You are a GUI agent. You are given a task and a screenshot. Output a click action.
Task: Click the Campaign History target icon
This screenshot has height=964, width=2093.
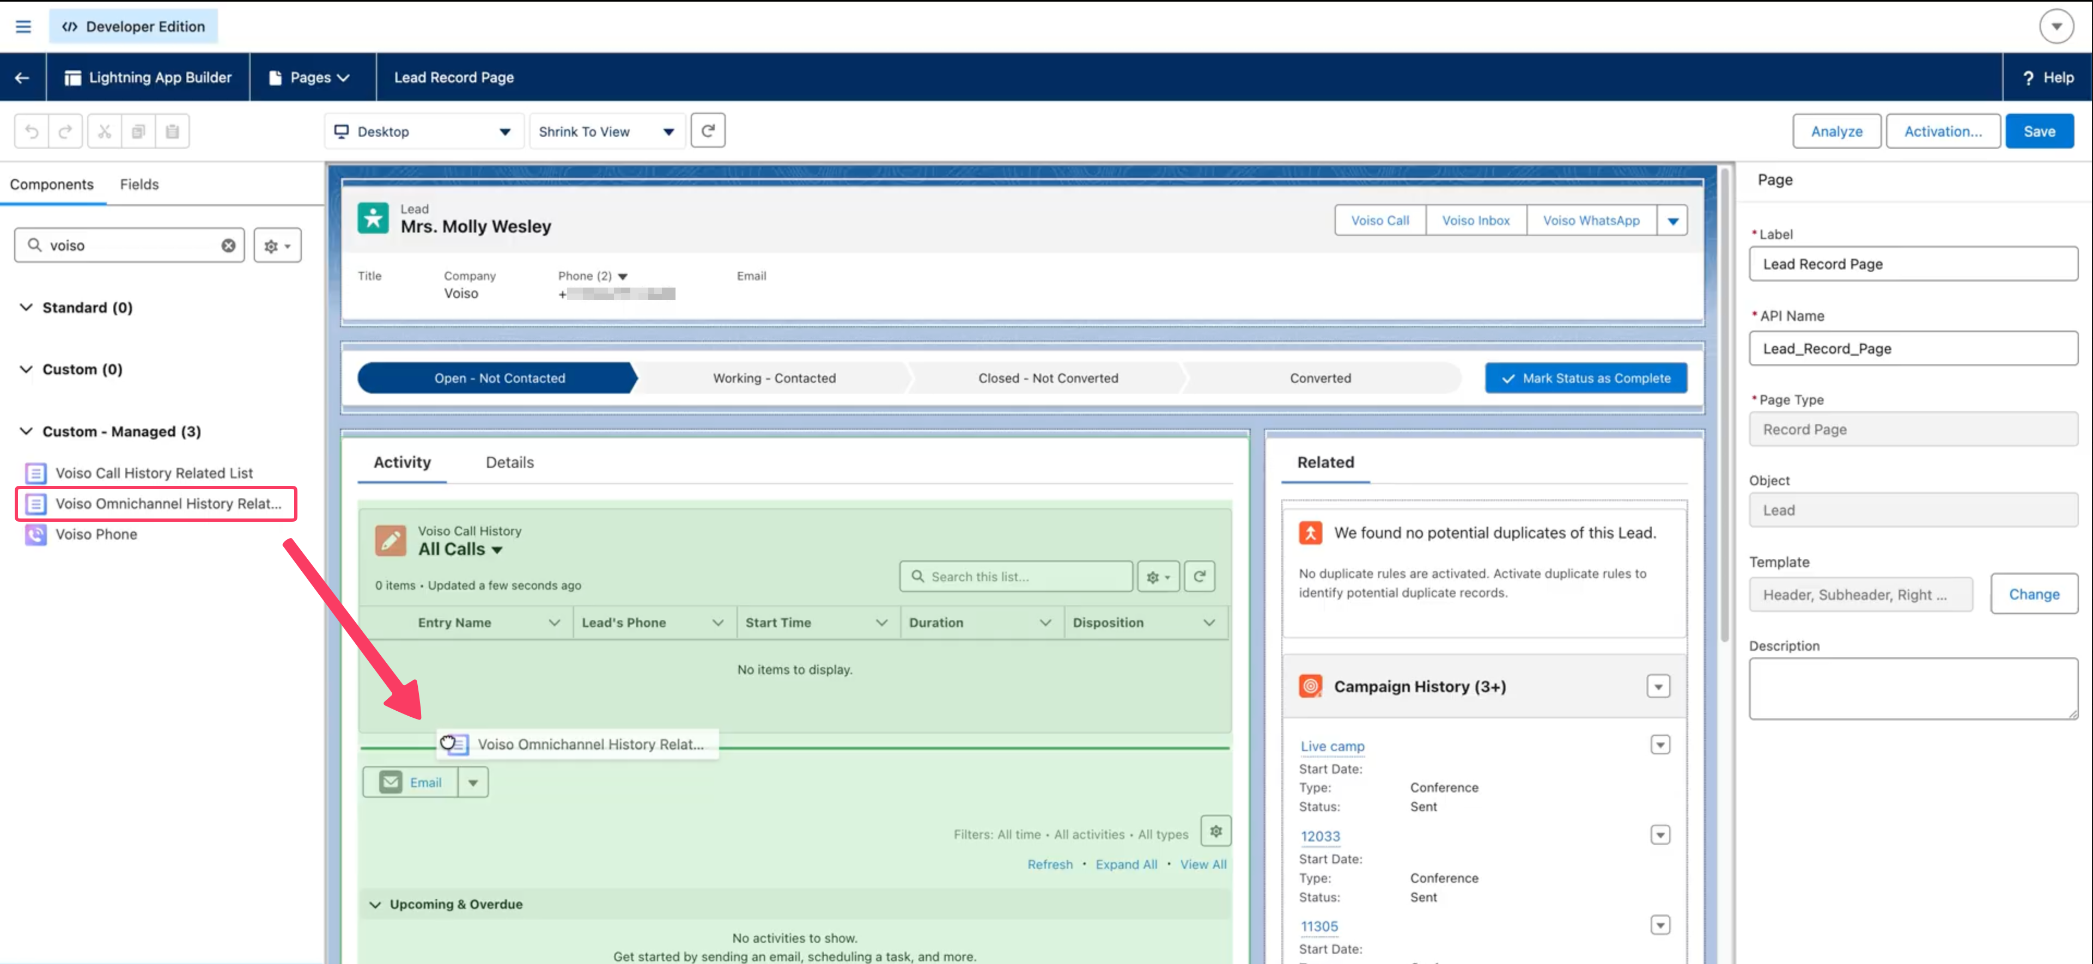1311,686
